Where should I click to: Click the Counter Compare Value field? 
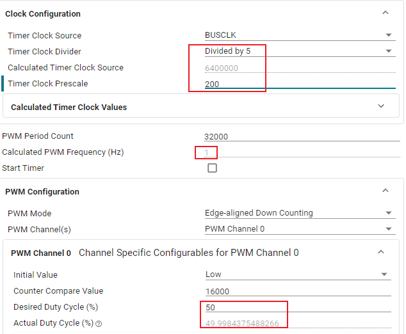tap(297, 291)
